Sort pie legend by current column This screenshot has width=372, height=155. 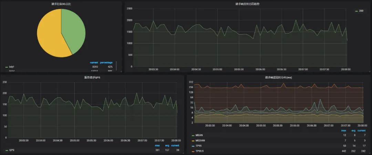click(x=94, y=63)
